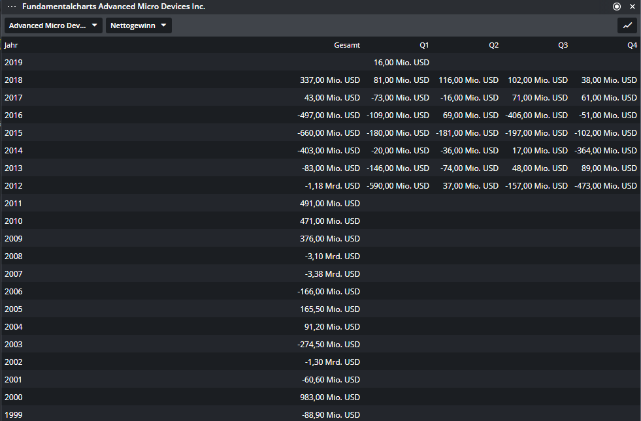
Task: Click 2010 total 471,00 Mio. USD
Action: (330, 221)
